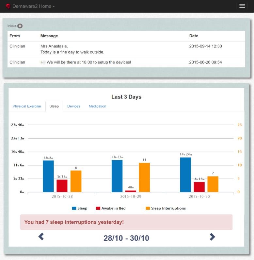Click the orange 11 interruptions bar
The image size is (254, 260).
pyautogui.click(x=144, y=177)
